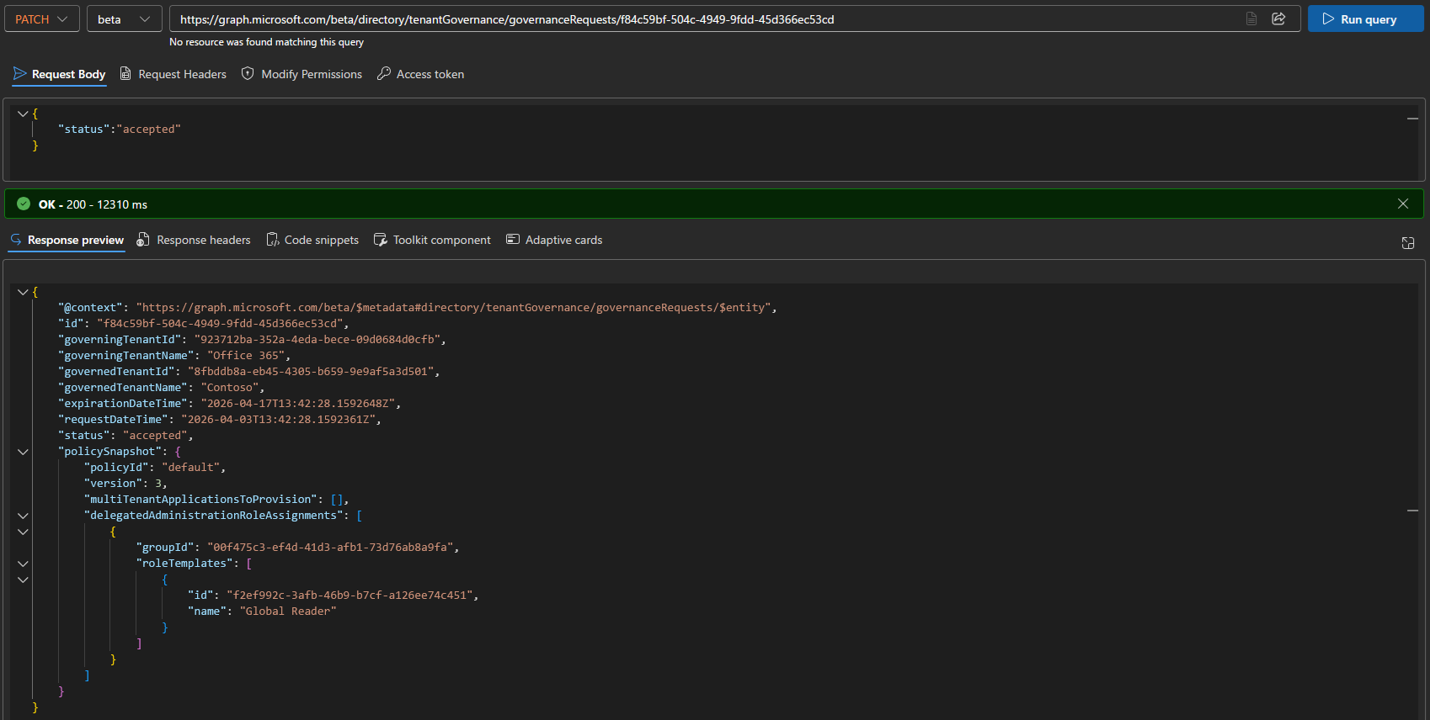Collapse the roleTemplates array node
1430x720 pixels.
point(23,564)
